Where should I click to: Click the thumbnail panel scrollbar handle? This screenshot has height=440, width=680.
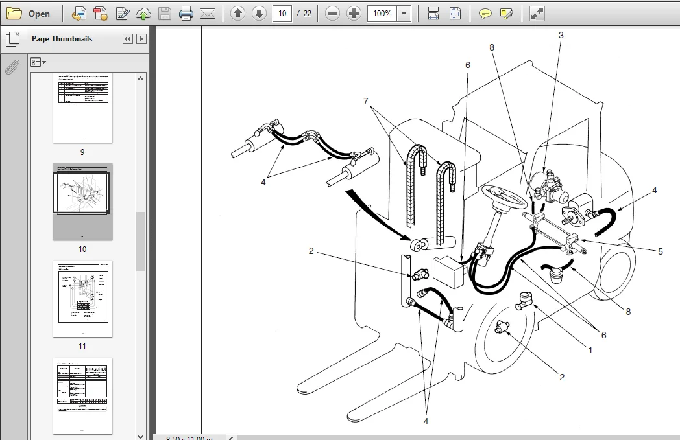(x=140, y=241)
